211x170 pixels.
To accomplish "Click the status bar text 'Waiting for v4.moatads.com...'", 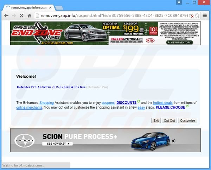I will [x=23, y=165].
